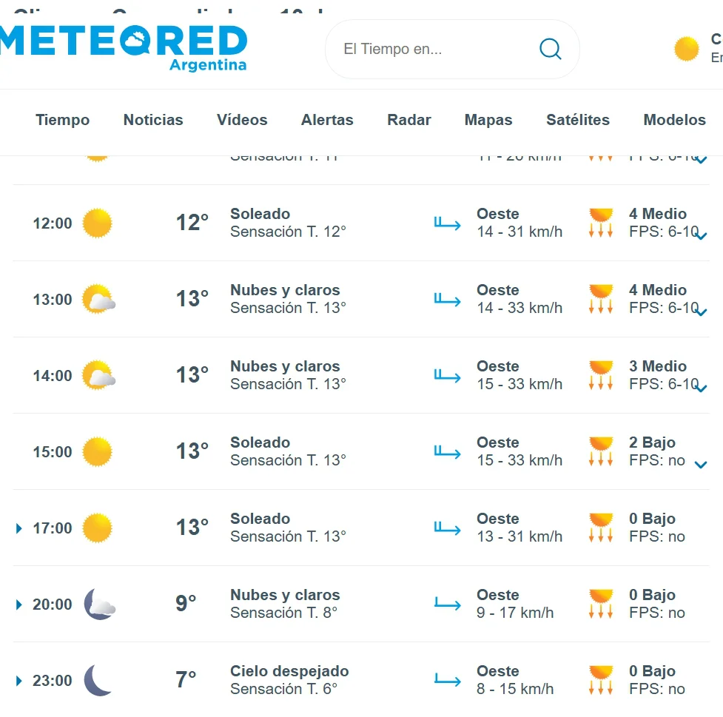Open the Meteored Argentina logo homepage
This screenshot has height=717, width=723.
(x=123, y=48)
